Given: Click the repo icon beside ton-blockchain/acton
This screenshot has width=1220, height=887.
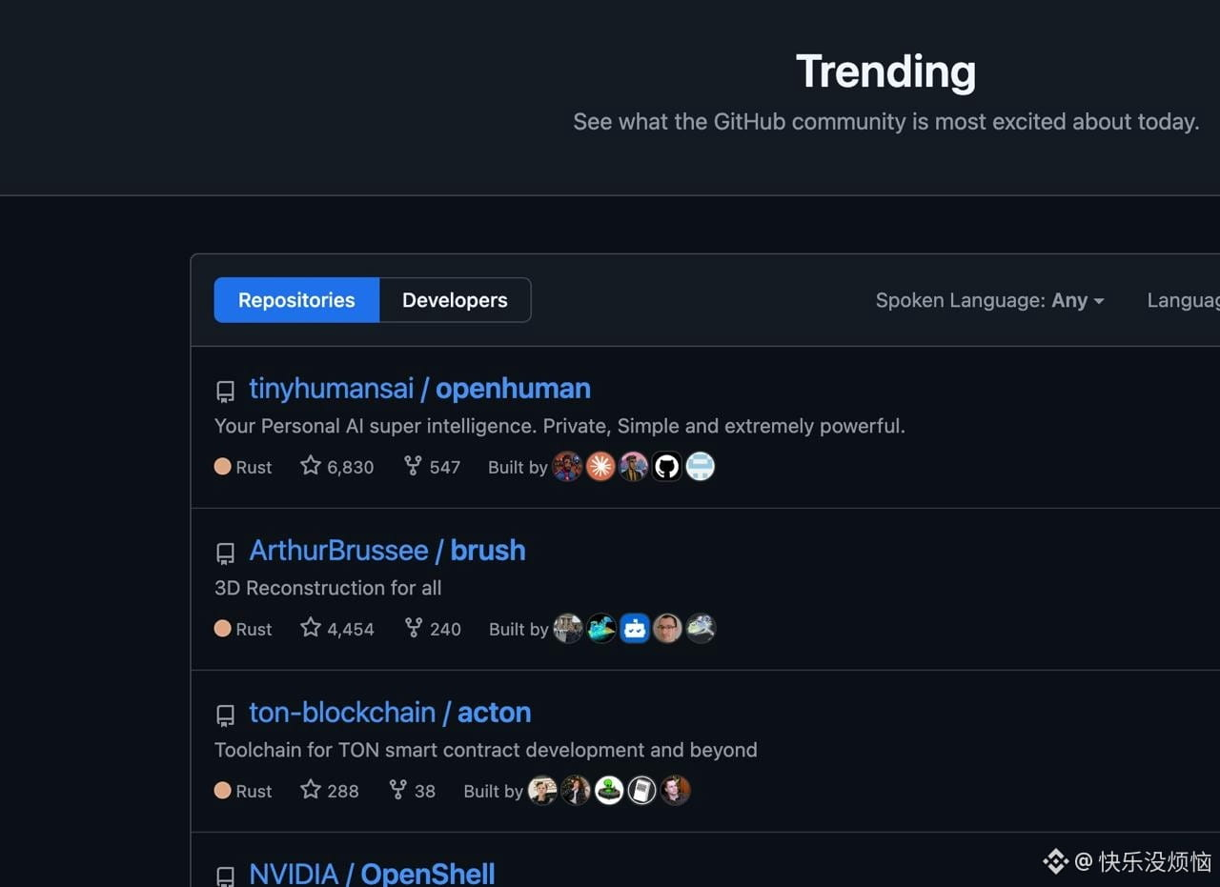Looking at the screenshot, I should (x=225, y=715).
